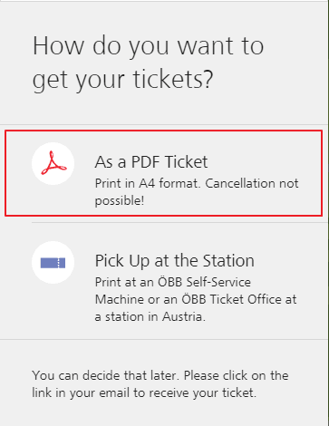Click 'a station in Austria.' text line
Image resolution: width=329 pixels, height=426 pixels.
click(x=150, y=316)
